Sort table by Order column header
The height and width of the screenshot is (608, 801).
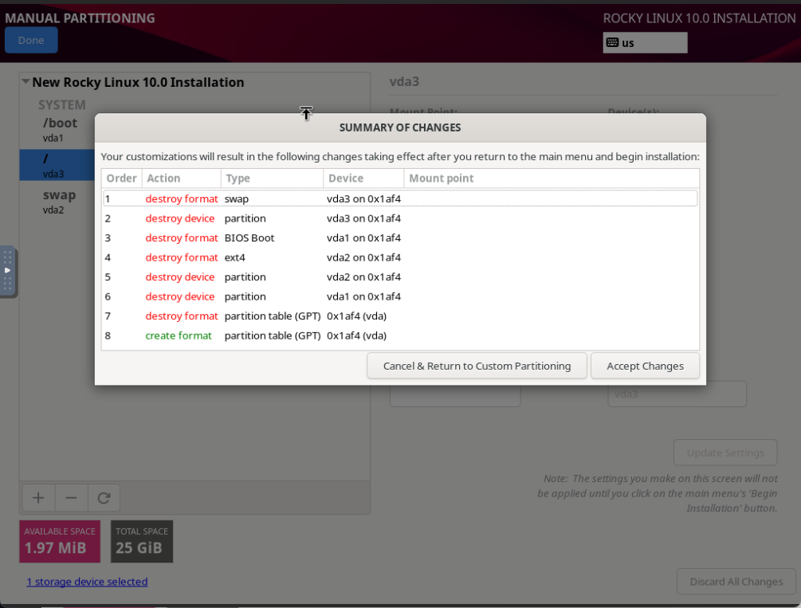point(122,178)
